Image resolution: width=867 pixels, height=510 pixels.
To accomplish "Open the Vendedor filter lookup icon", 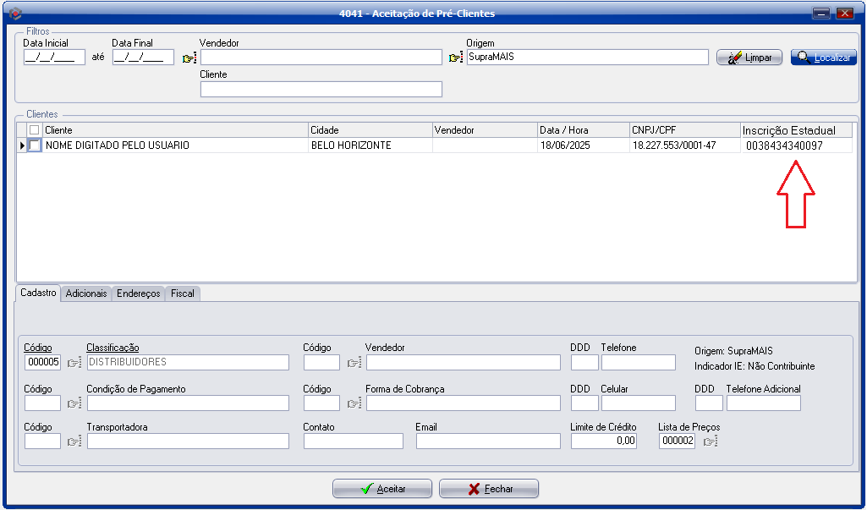I will [x=189, y=58].
